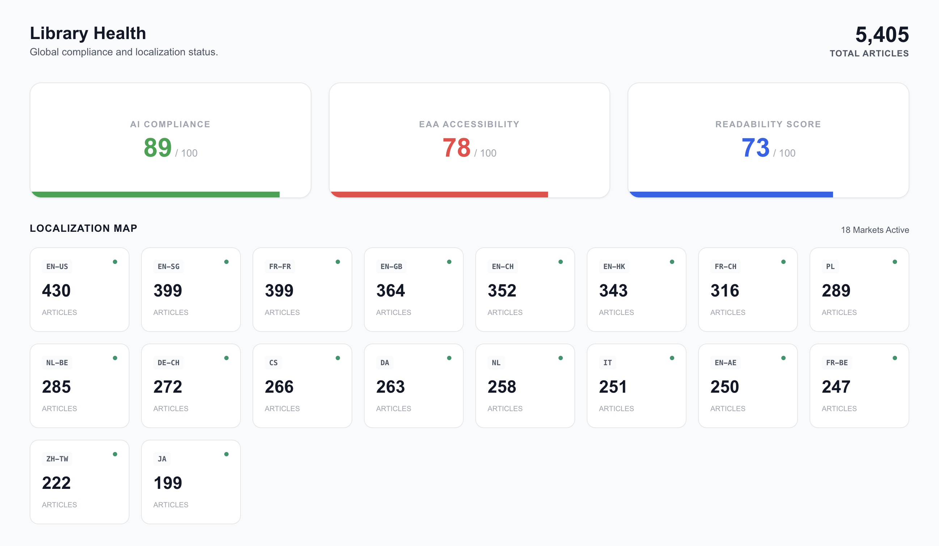Viewport: 939px width, 546px height.
Task: Click the red EAA Accessibility progress bar
Action: click(439, 195)
